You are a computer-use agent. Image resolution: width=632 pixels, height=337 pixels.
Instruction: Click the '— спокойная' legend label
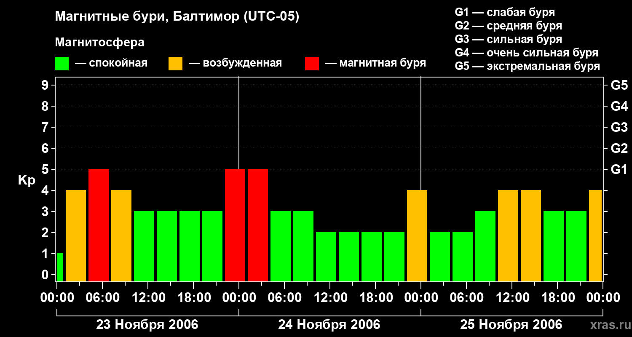pos(111,63)
